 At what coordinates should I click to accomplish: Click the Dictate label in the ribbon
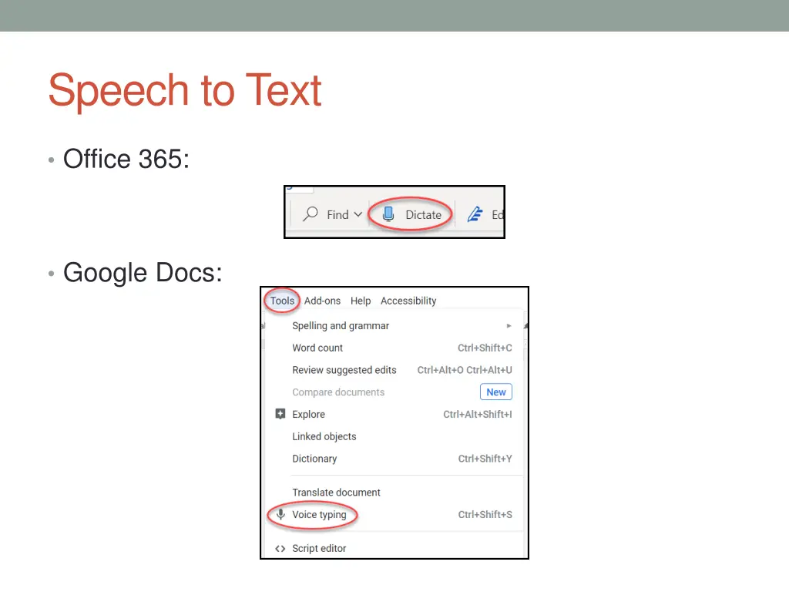click(x=423, y=215)
